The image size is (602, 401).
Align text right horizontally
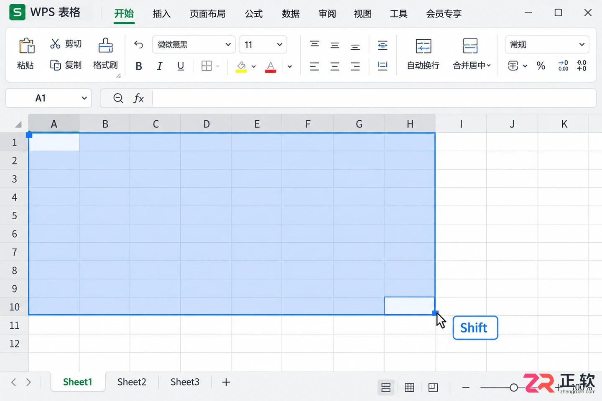pyautogui.click(x=355, y=66)
